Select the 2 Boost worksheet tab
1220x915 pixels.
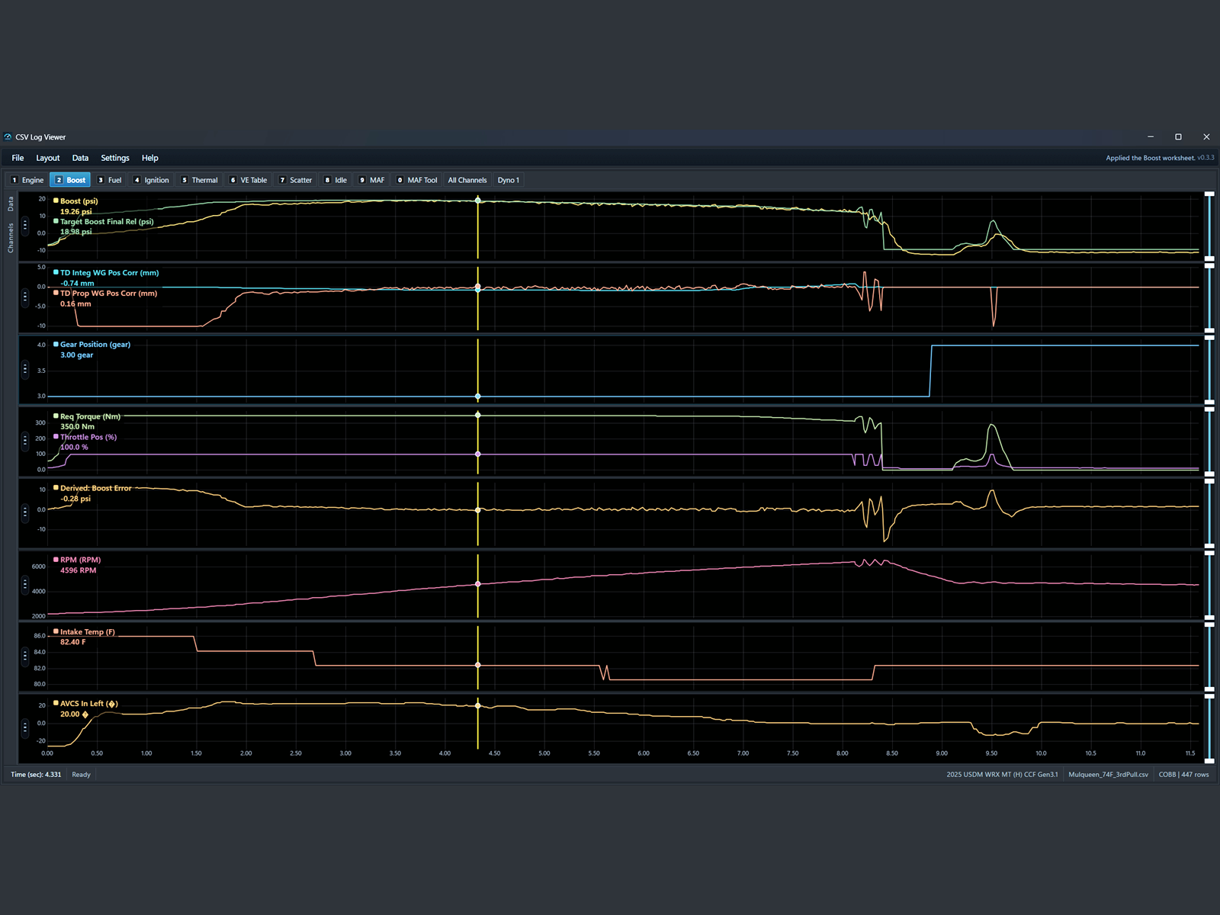point(70,180)
